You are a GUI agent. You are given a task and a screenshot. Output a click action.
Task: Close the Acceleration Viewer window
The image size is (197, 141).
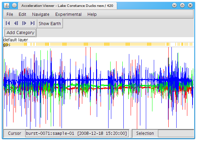coord(190,6)
